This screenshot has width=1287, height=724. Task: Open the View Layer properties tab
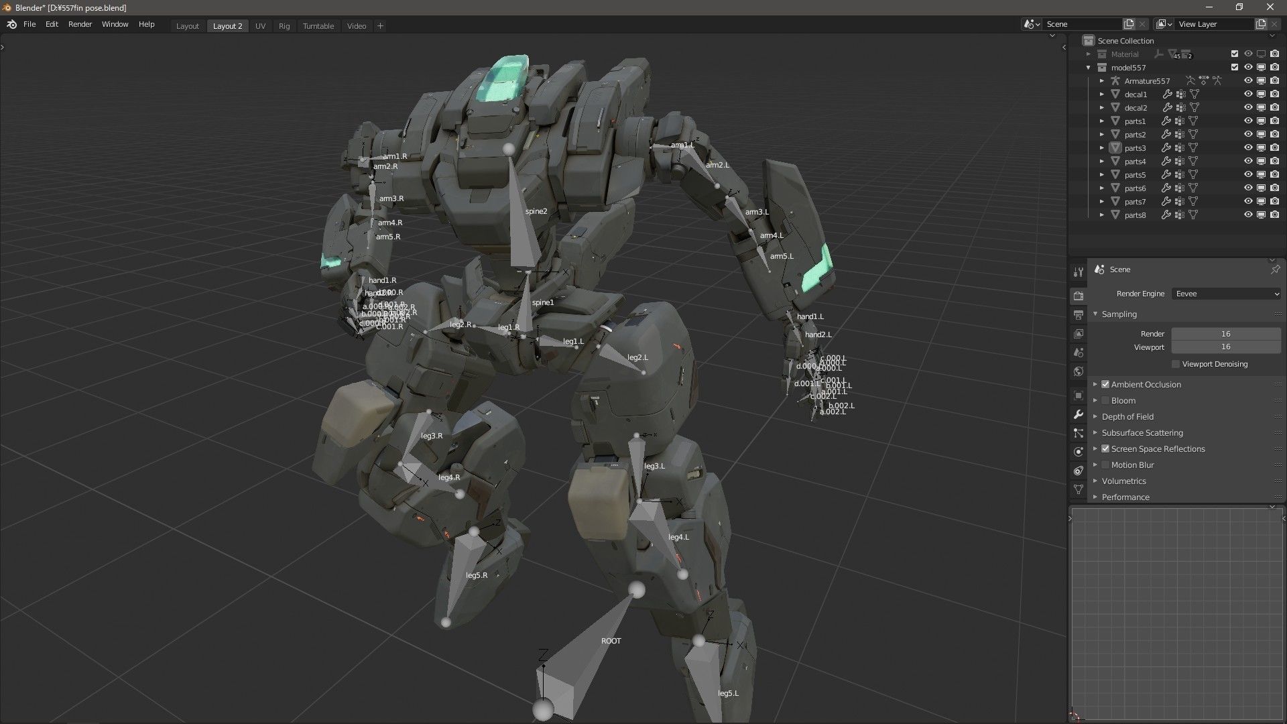click(x=1078, y=333)
